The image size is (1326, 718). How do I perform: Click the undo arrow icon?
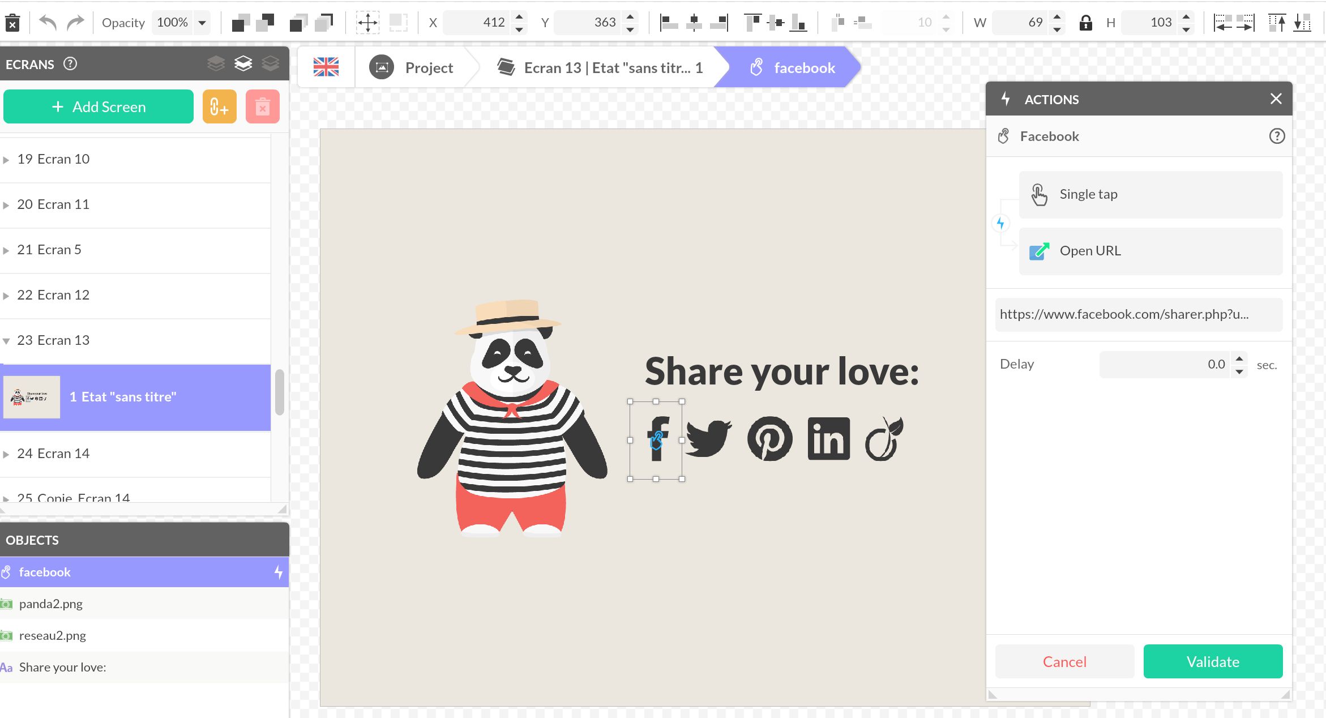click(x=48, y=23)
